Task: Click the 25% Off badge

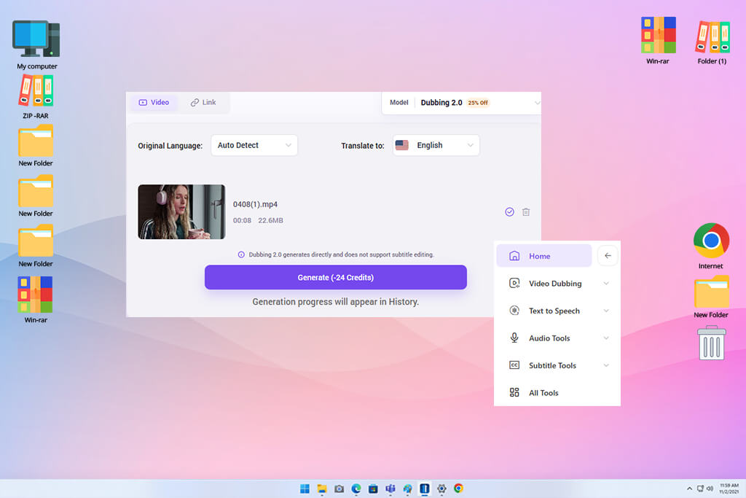Action: (x=478, y=103)
